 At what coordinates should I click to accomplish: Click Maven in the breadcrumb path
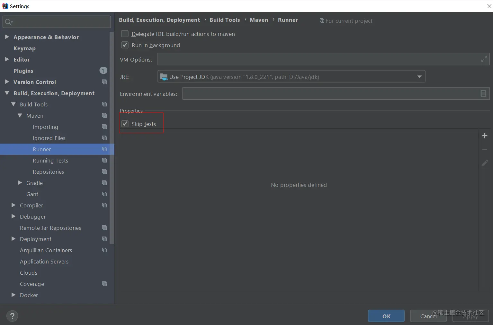[259, 20]
